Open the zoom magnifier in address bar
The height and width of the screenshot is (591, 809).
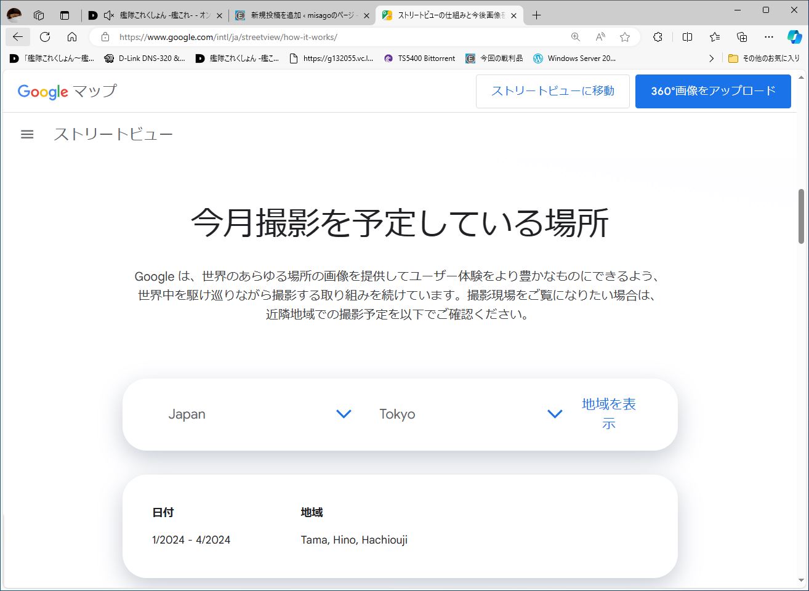point(576,37)
